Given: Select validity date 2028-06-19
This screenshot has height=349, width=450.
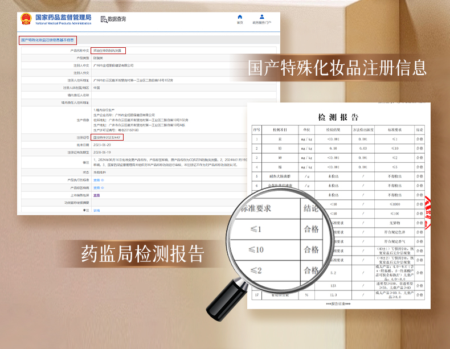Looking at the screenshot, I should pyautogui.click(x=102, y=152).
